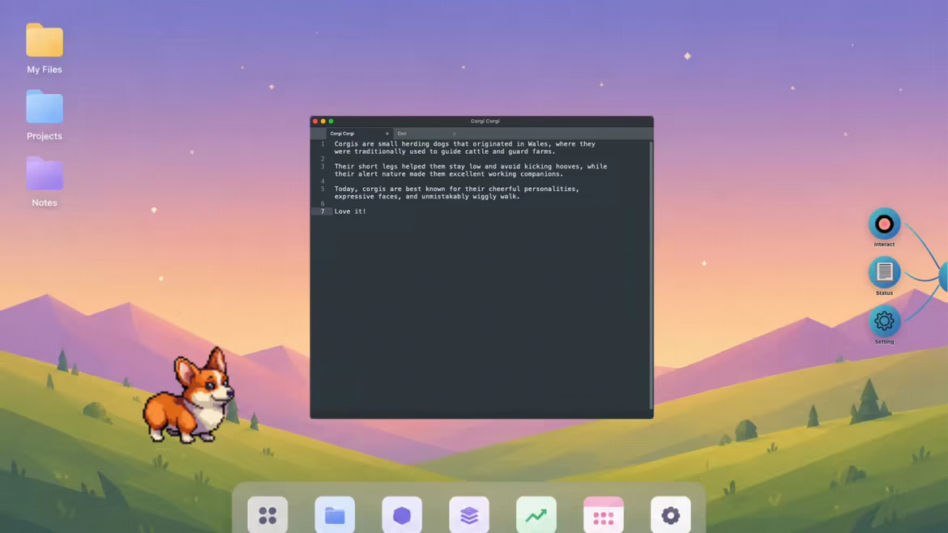The image size is (948, 533).
Task: Open the Setting gear on right side
Action: 884,321
